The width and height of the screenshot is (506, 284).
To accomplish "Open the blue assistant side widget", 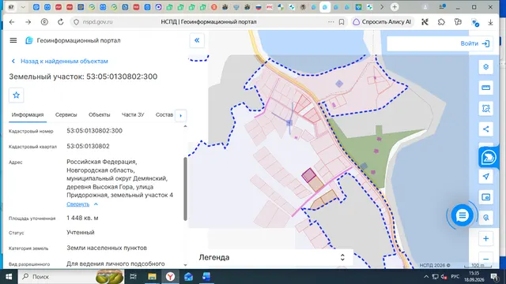I will (489, 158).
